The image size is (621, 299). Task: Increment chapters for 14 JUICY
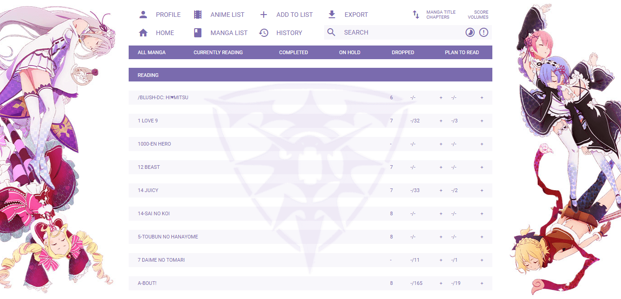tap(441, 190)
